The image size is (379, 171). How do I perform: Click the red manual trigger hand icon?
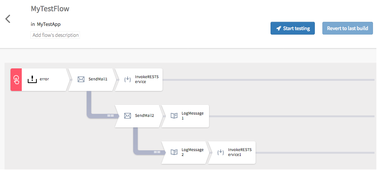16,80
